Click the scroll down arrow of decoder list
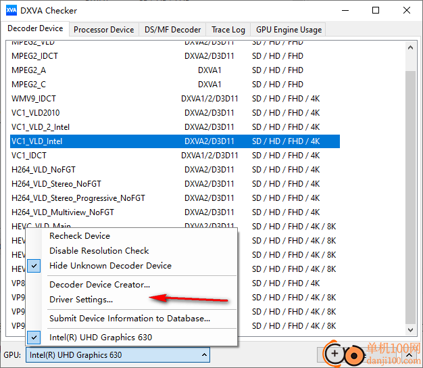The height and width of the screenshot is (368, 423). (410, 330)
